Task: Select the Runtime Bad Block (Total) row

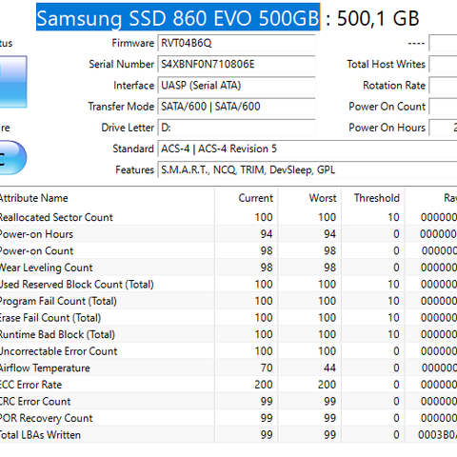Action: tap(228, 334)
